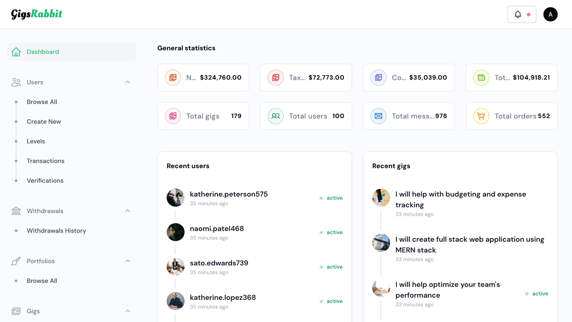
Task: Open the user avatar menu
Action: click(550, 14)
